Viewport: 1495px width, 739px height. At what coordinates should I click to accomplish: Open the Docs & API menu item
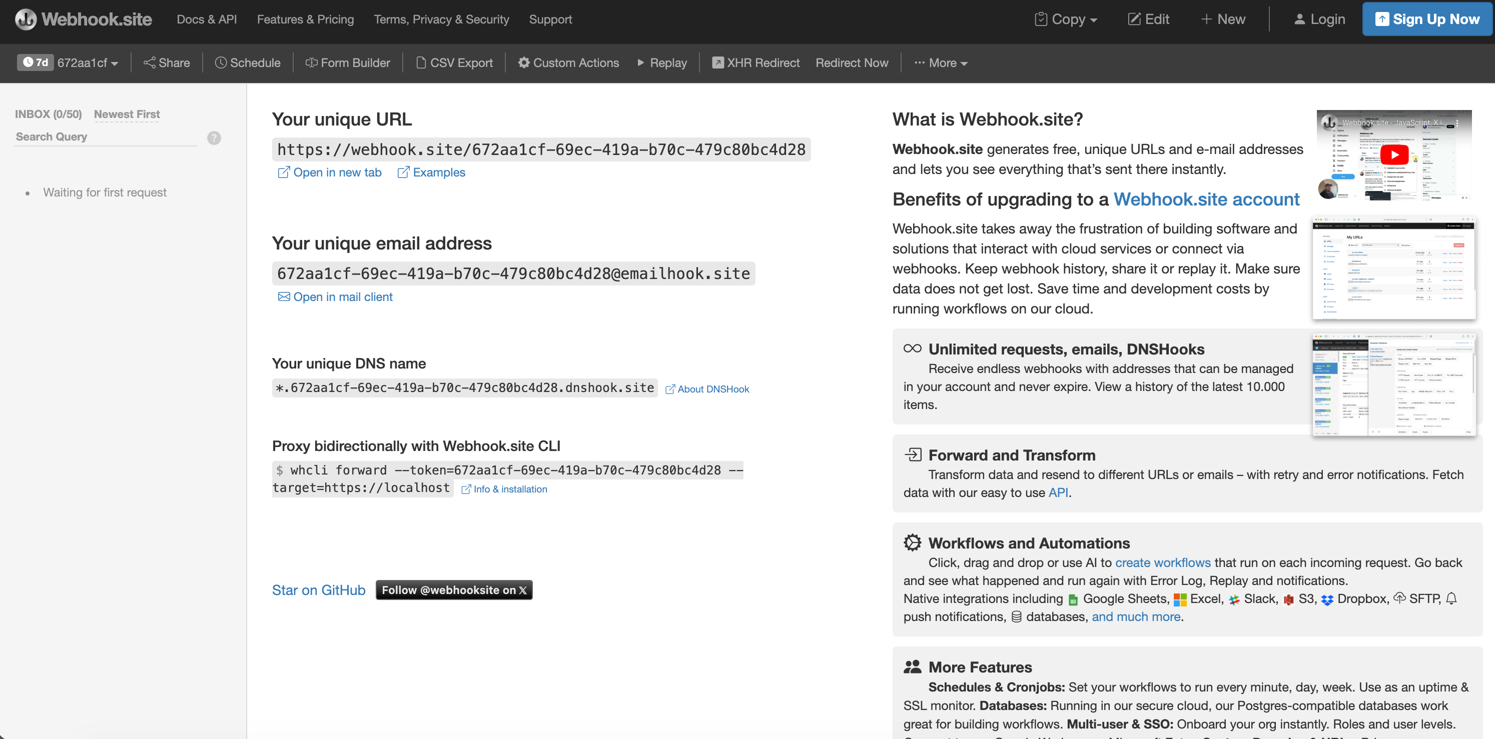coord(207,19)
